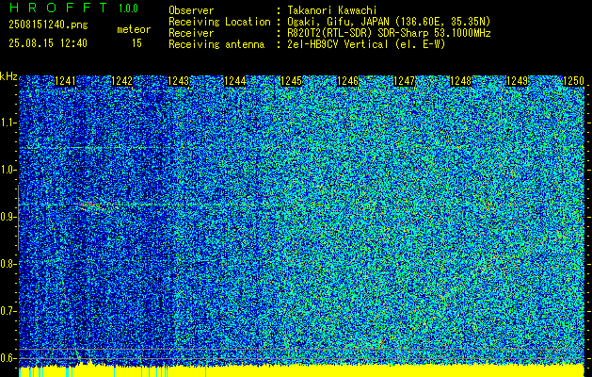This screenshot has height=377, width=592.
Task: Click the meteor count value 15
Action: pyautogui.click(x=136, y=43)
